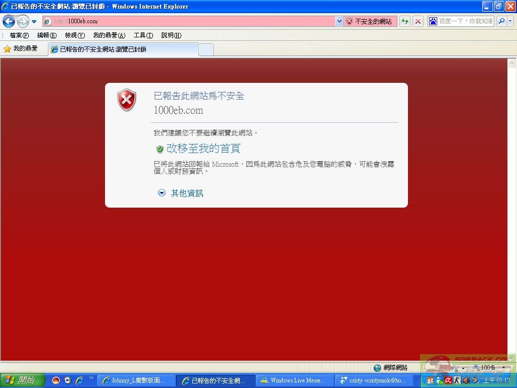Image resolution: width=517 pixels, height=388 pixels.
Task: Switch to Windows Live Messenger taskbar button
Action: click(294, 380)
